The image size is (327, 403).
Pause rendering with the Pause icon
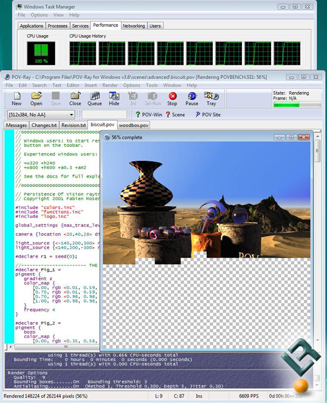tap(192, 99)
